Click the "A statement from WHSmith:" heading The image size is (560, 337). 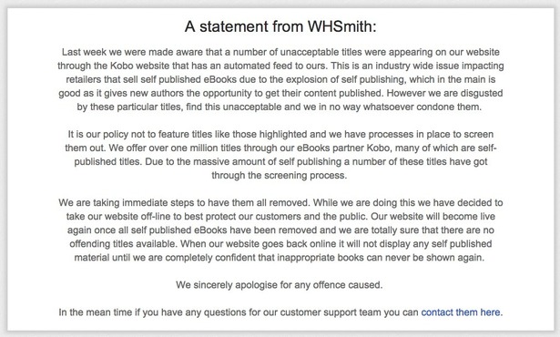click(280, 26)
